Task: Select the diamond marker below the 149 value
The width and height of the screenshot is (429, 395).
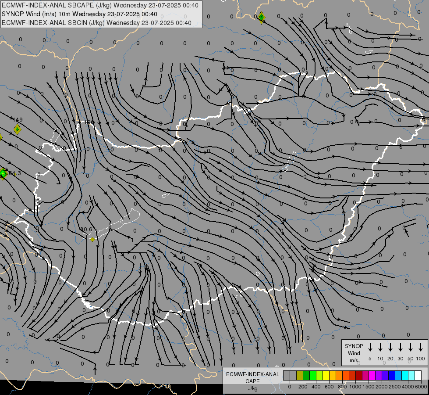Action: (x=17, y=129)
